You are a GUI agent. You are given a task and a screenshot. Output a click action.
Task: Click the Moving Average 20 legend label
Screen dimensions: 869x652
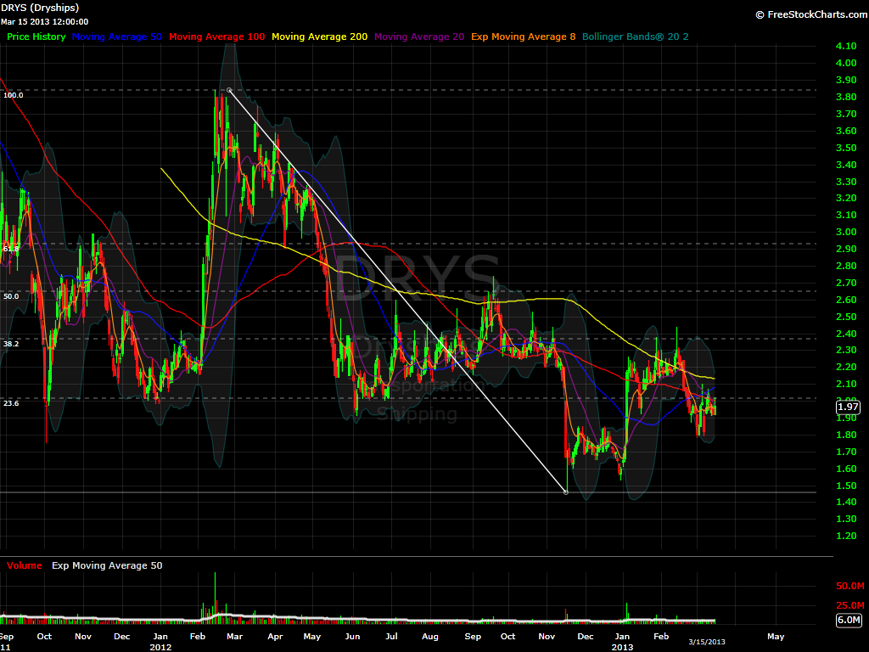[418, 37]
